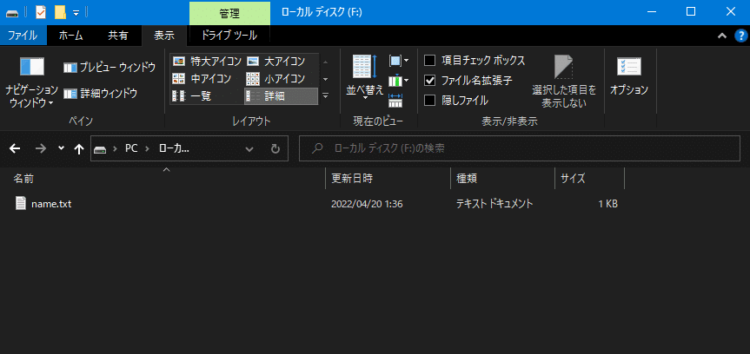Move the layout gallery down one row

click(x=325, y=79)
